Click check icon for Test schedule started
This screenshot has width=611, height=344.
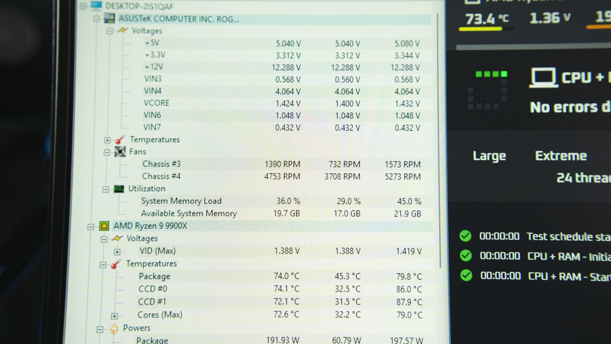[x=465, y=236]
